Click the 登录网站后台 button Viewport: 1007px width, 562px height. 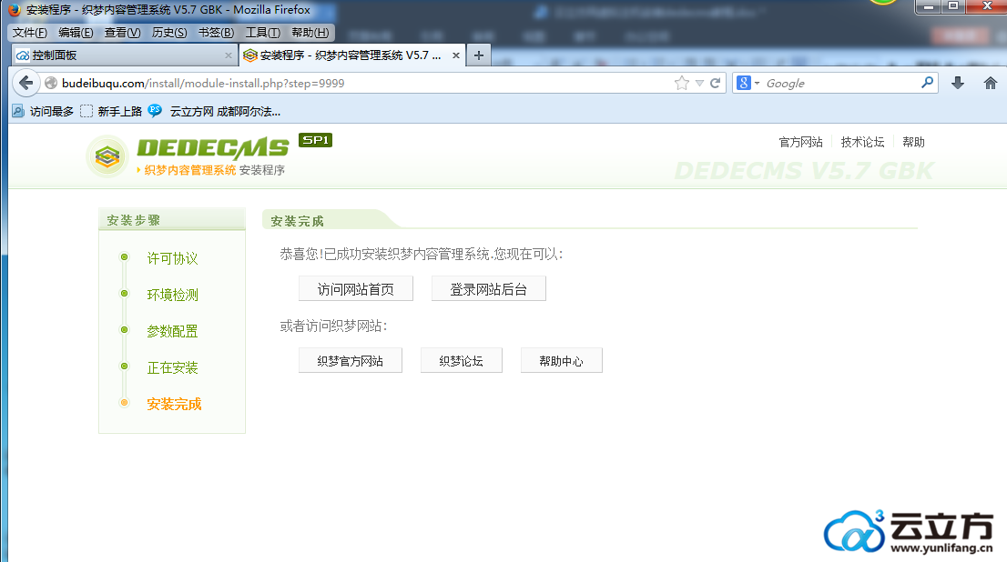click(489, 288)
